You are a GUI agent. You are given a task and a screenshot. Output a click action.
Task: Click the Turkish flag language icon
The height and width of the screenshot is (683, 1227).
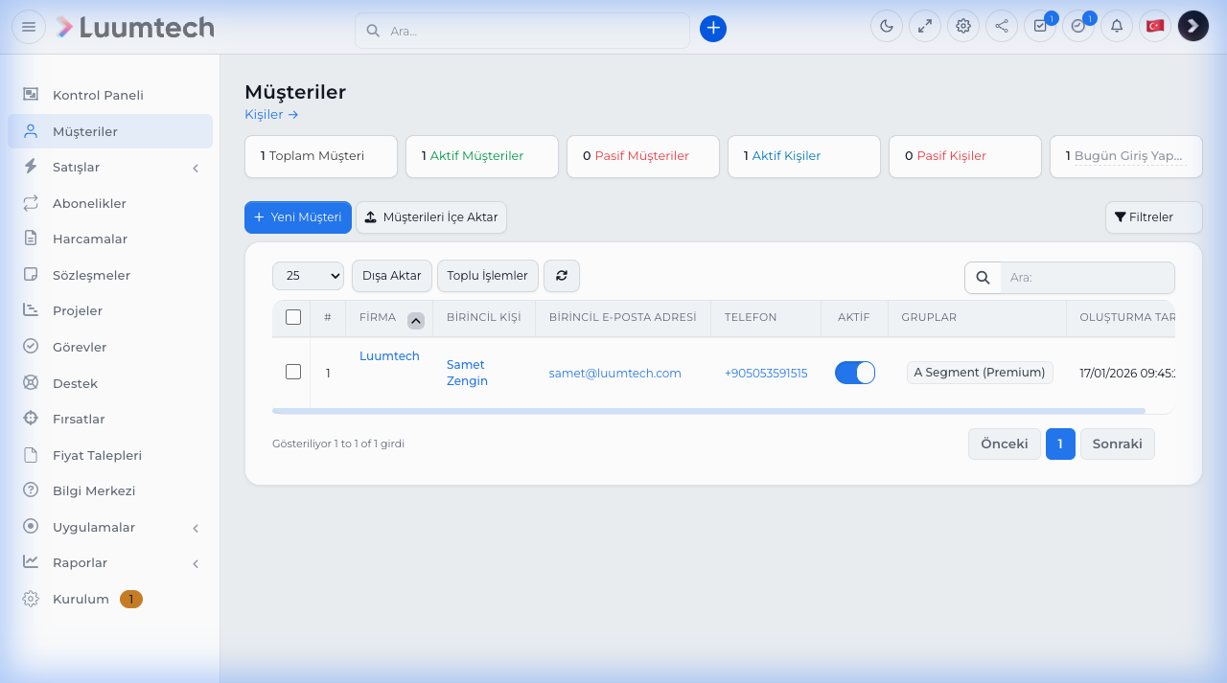1155,26
